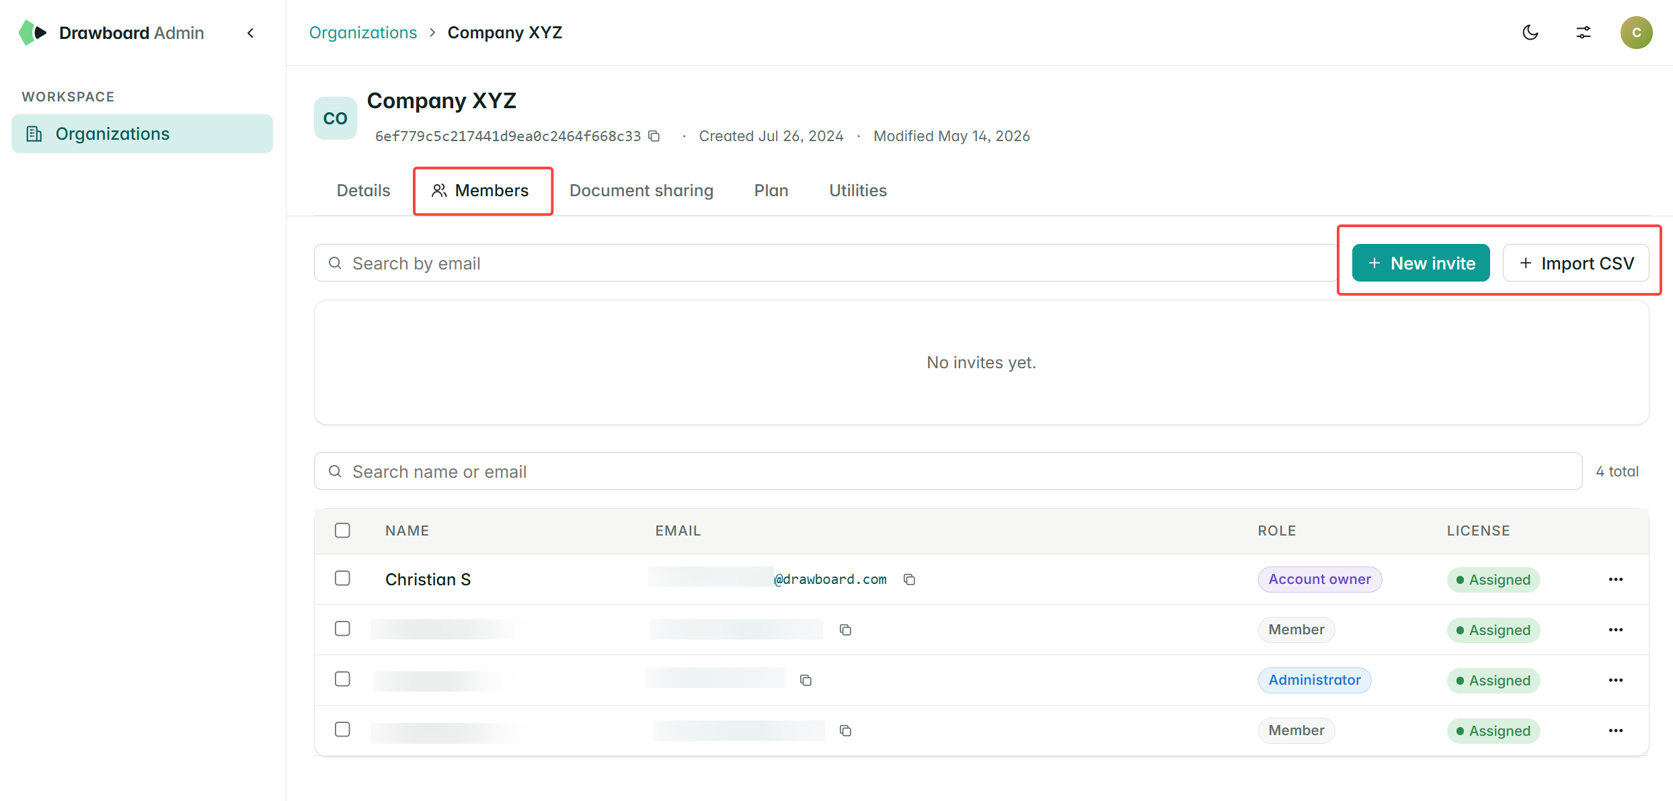Click the Company XYZ breadcrumb
This screenshot has width=1673, height=801.
click(504, 32)
